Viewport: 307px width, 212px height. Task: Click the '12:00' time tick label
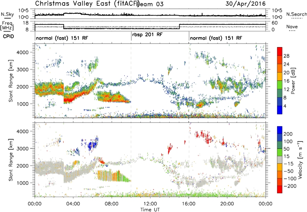(150, 204)
